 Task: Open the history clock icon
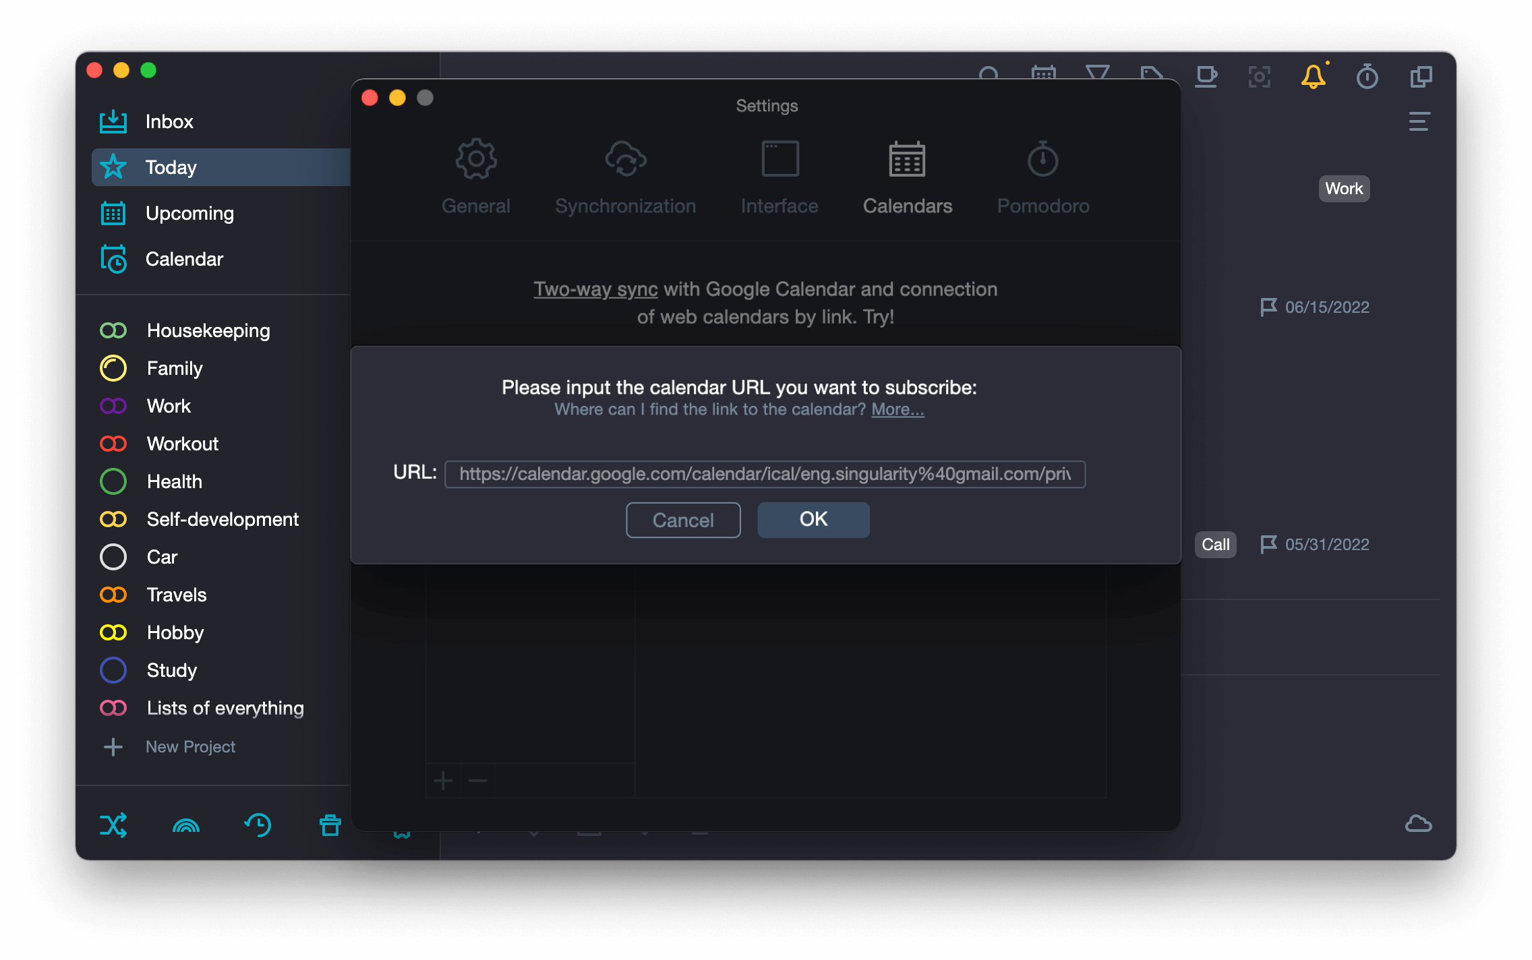point(258,825)
